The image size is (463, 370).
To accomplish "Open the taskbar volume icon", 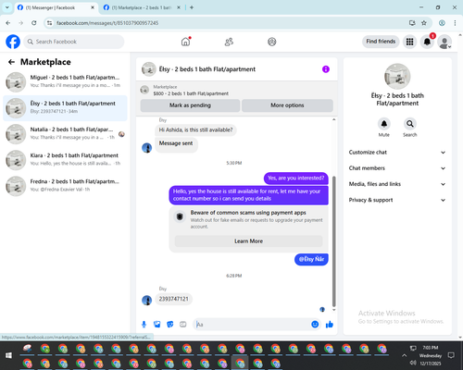I will [x=413, y=363].
